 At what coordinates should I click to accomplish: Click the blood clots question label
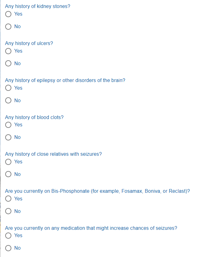click(x=34, y=117)
